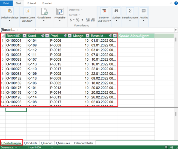This screenshot has width=178, height=149.
Task: Expand the formula bar
Action: [x=175, y=30]
